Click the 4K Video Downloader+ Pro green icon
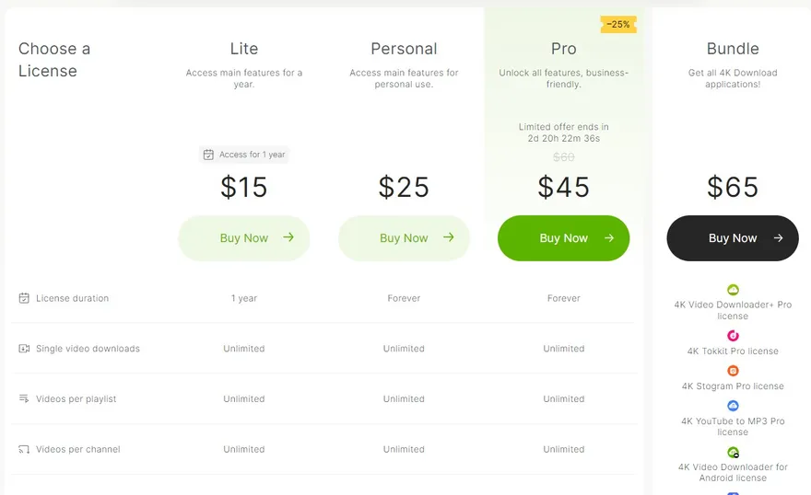The width and height of the screenshot is (811, 495). (733, 290)
